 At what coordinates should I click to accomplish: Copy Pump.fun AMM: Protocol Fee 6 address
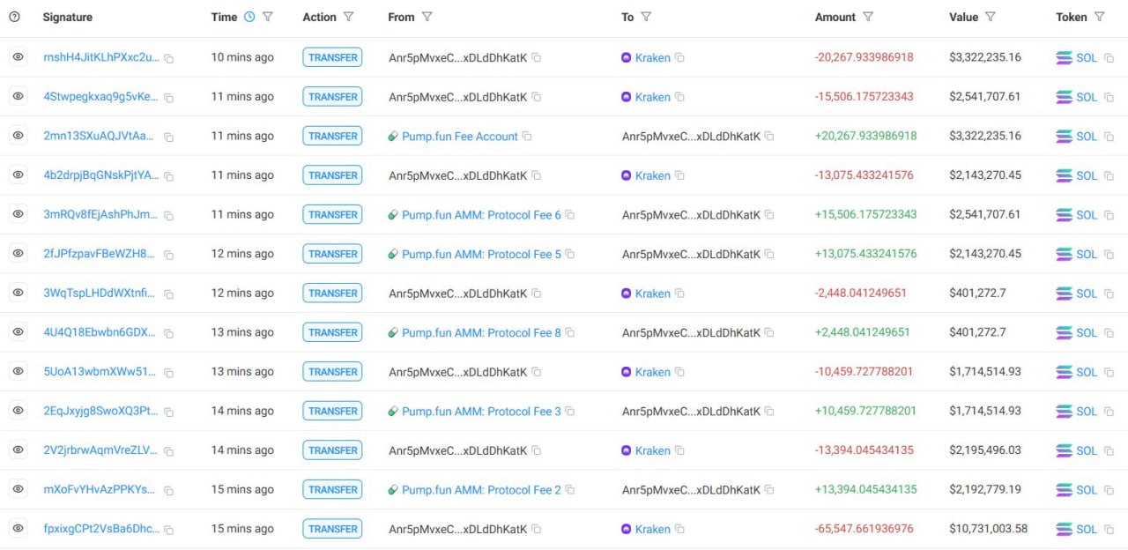pos(570,214)
